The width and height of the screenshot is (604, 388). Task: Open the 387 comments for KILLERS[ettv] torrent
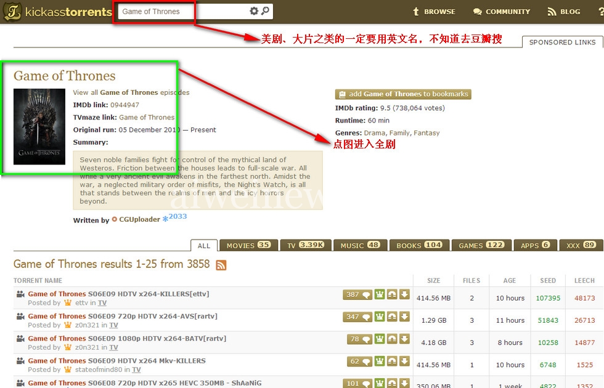[357, 295]
